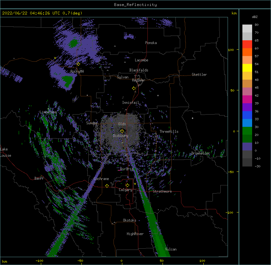This screenshot has width=271, height=265.
Task: Select the orange 57-60 dBZ legend swatch
Action: (x=247, y=52)
